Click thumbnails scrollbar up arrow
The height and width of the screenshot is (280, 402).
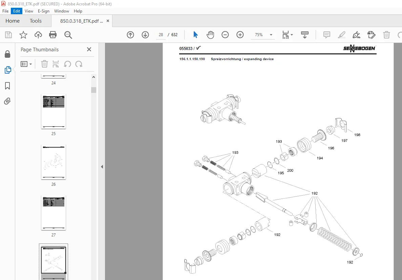click(93, 77)
